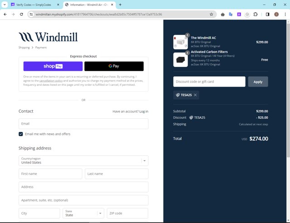Screen dimensions: 290x223
Task: Click the -$25.00 discount value
Action: (x=262, y=117)
